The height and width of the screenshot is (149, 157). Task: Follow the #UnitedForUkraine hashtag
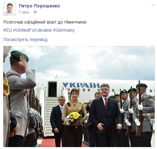click(33, 30)
